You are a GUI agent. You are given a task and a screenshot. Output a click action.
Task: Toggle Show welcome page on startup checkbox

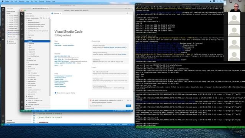[x=56, y=93]
